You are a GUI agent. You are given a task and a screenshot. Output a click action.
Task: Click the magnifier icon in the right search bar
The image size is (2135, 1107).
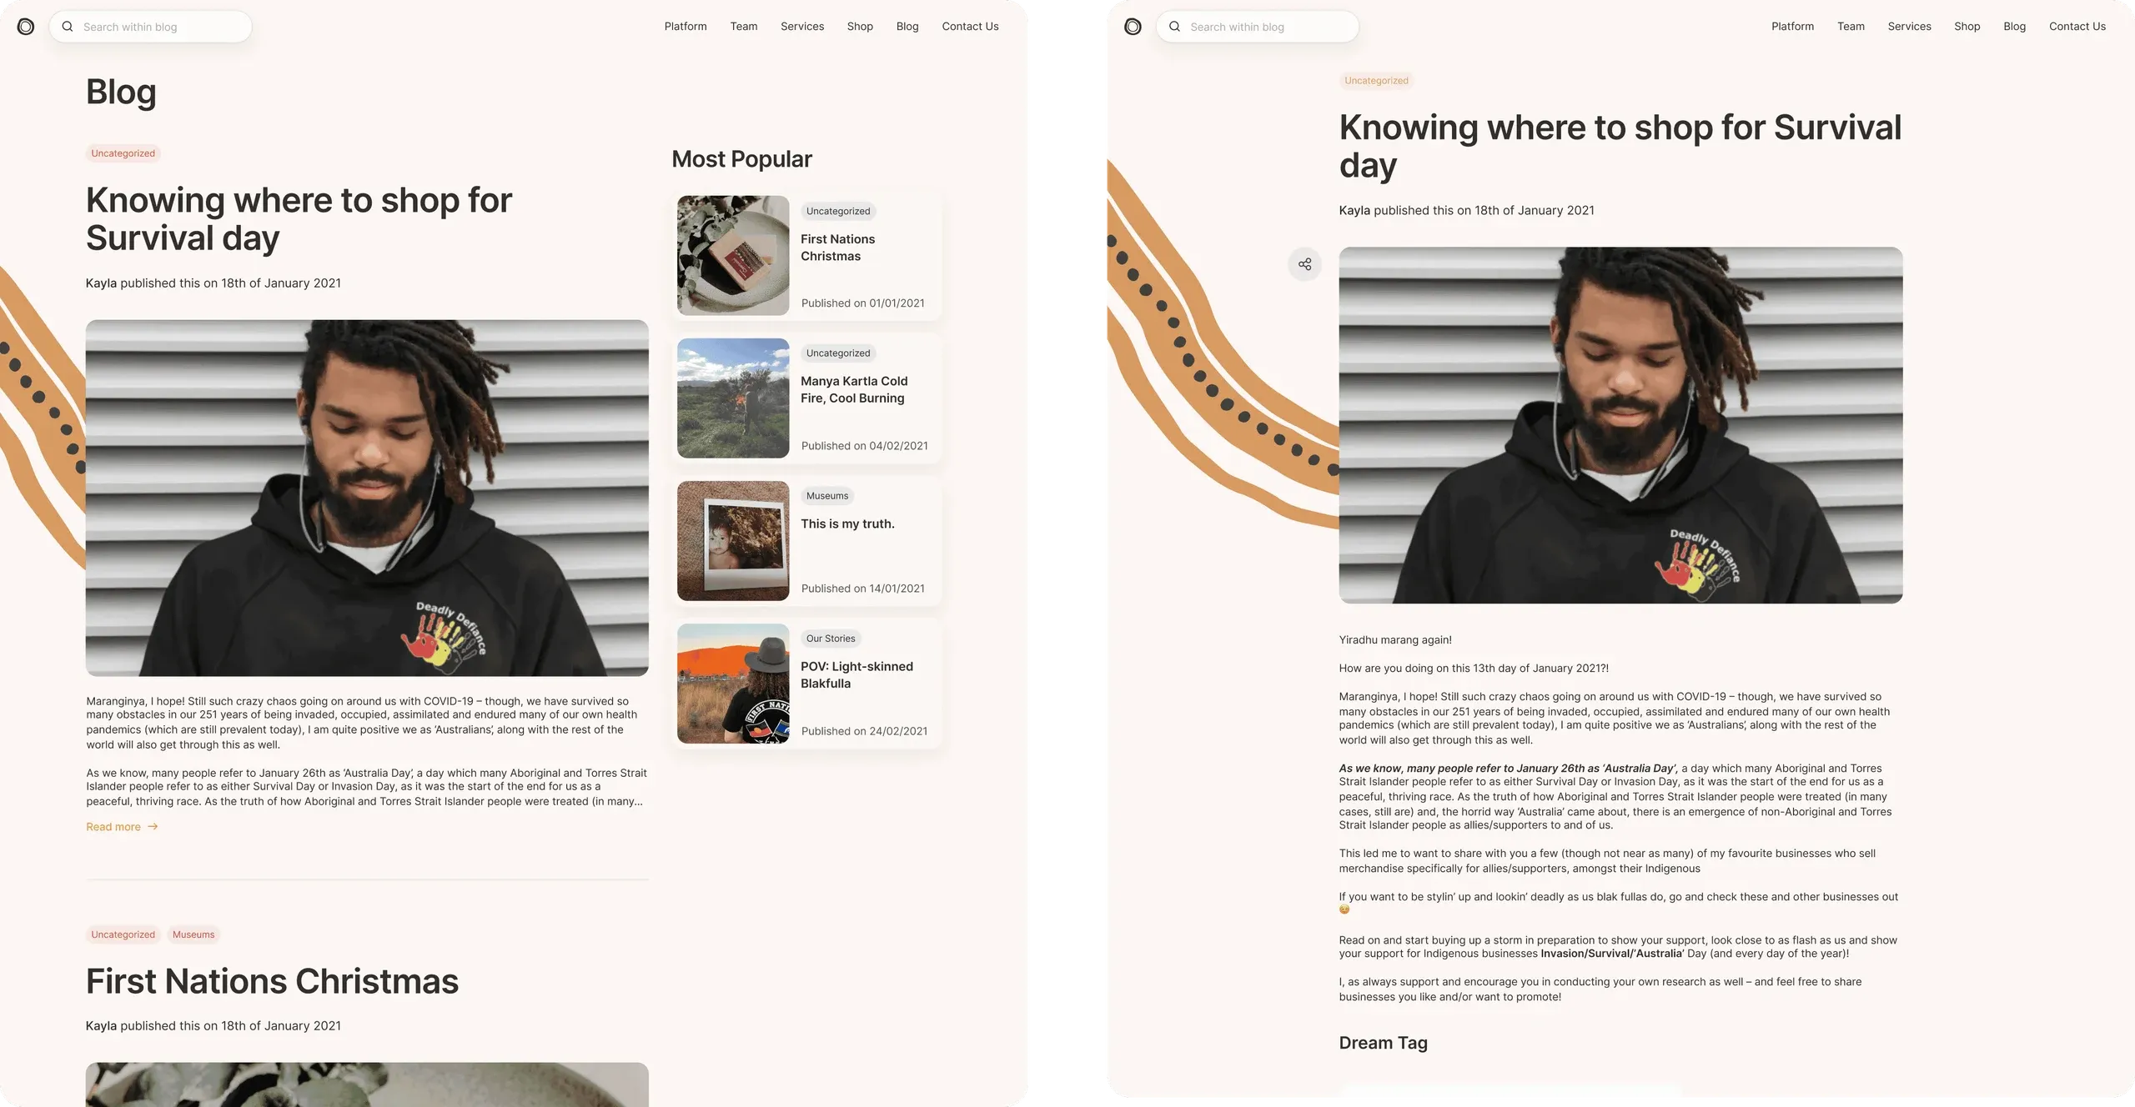(x=1174, y=27)
